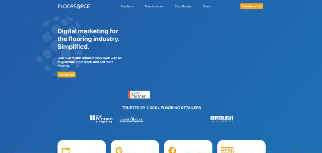Screen dimensions: 322x153
Task: Click the Schedule a Call button
Action: pyautogui.click(x=252, y=6)
